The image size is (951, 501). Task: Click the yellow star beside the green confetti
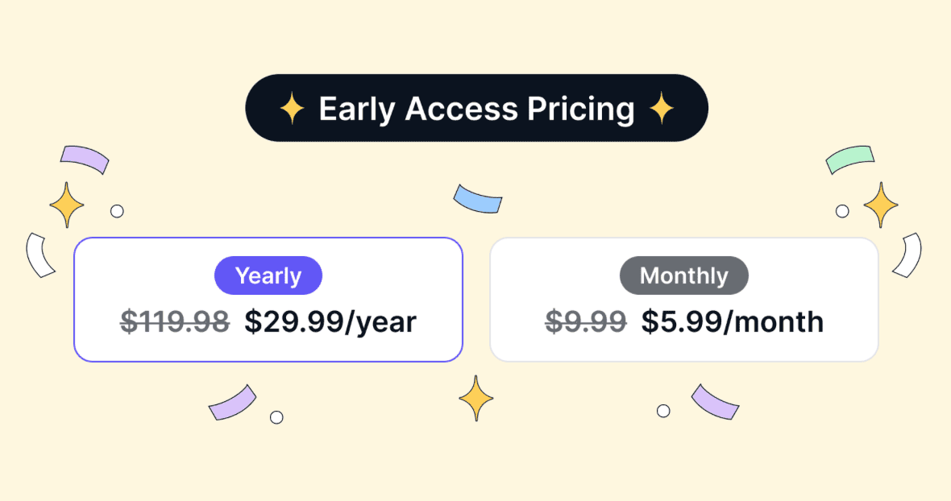pyautogui.click(x=881, y=205)
